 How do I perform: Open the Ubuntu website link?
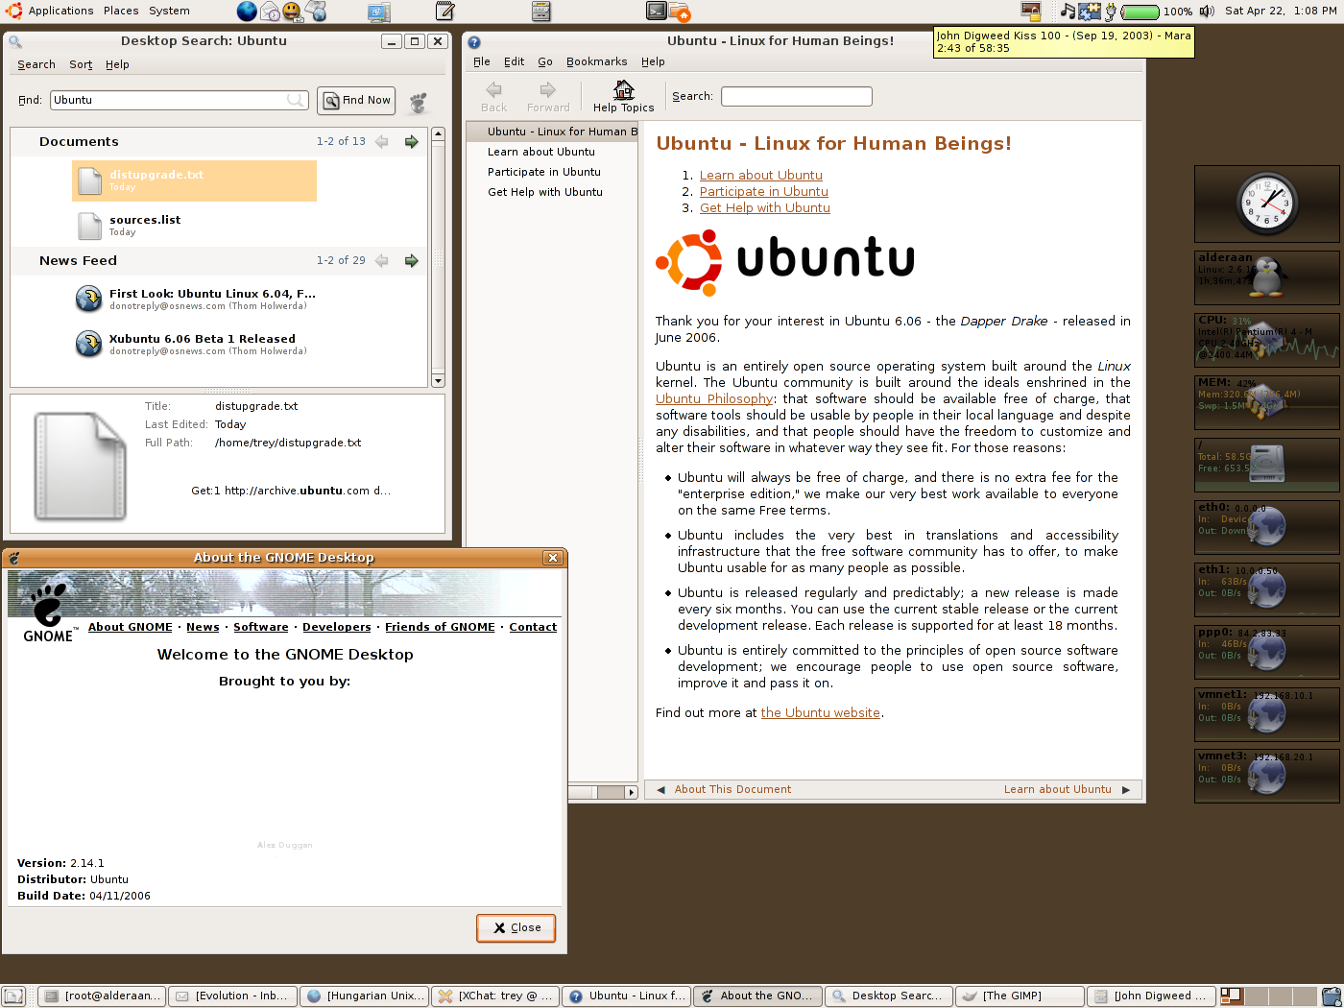point(820,713)
